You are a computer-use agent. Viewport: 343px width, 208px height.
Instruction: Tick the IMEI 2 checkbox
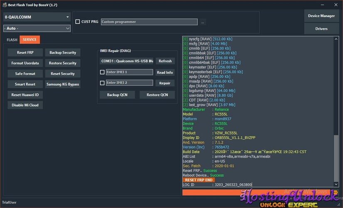coord(102,83)
